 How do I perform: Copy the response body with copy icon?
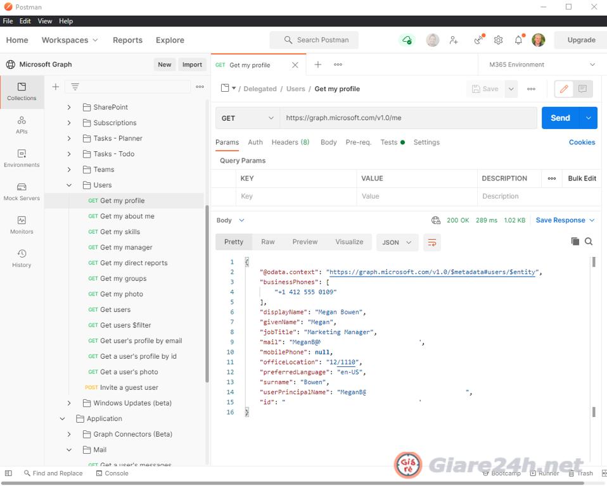tap(575, 241)
